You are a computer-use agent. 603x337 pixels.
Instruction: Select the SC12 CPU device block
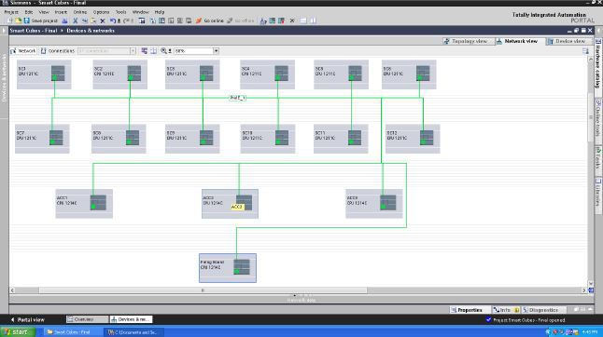pyautogui.click(x=413, y=139)
